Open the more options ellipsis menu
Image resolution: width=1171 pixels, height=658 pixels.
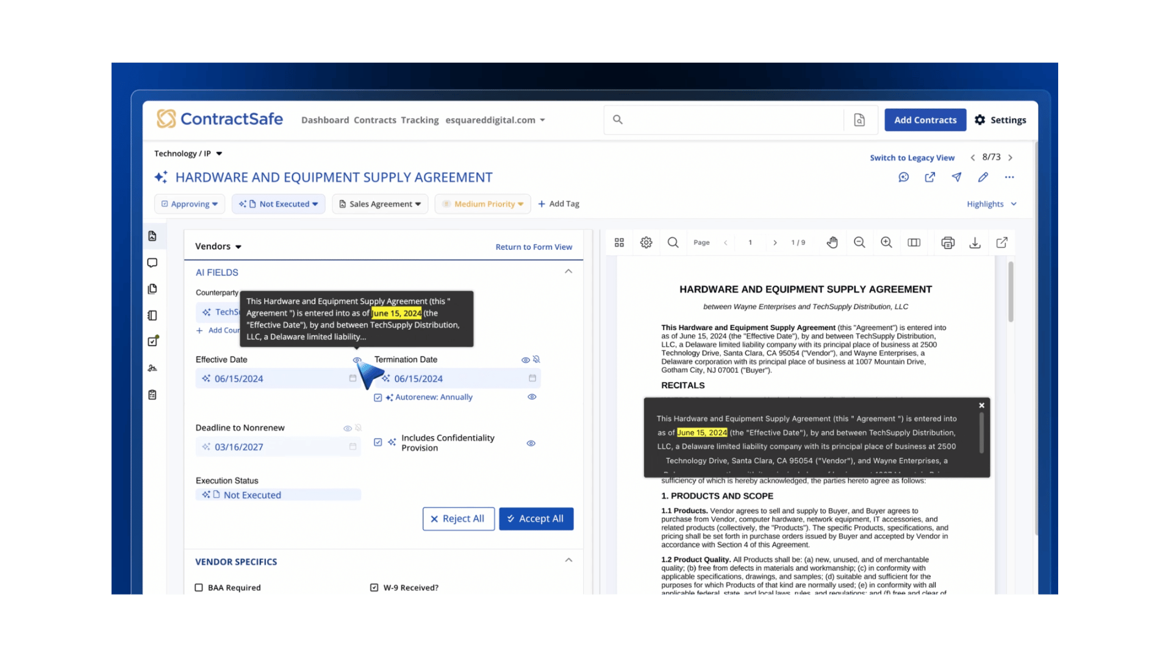(x=1009, y=177)
